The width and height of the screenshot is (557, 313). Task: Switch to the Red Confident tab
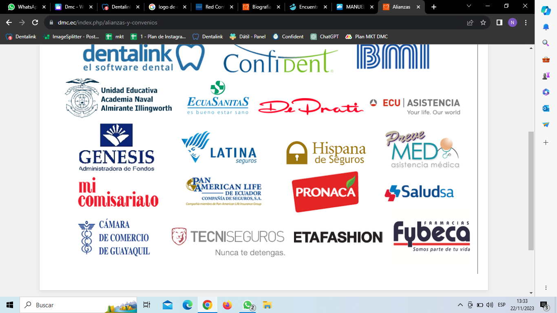tap(214, 7)
